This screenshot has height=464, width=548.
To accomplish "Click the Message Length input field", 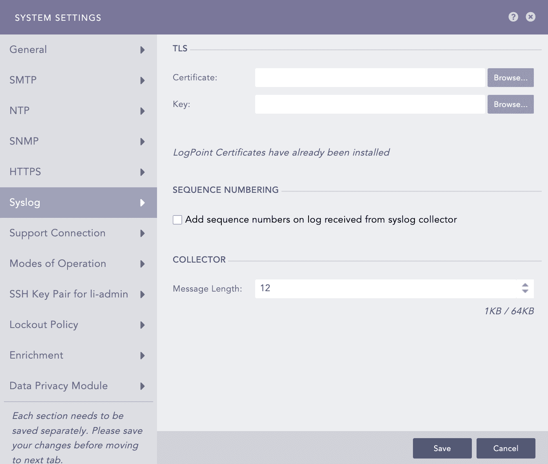I will pos(385,288).
